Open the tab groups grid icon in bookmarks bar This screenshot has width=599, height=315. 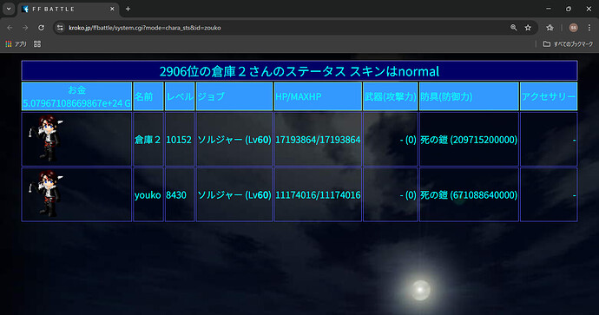coord(37,44)
